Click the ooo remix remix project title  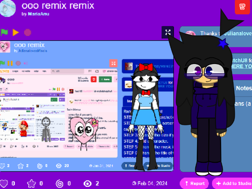coord(58,6)
